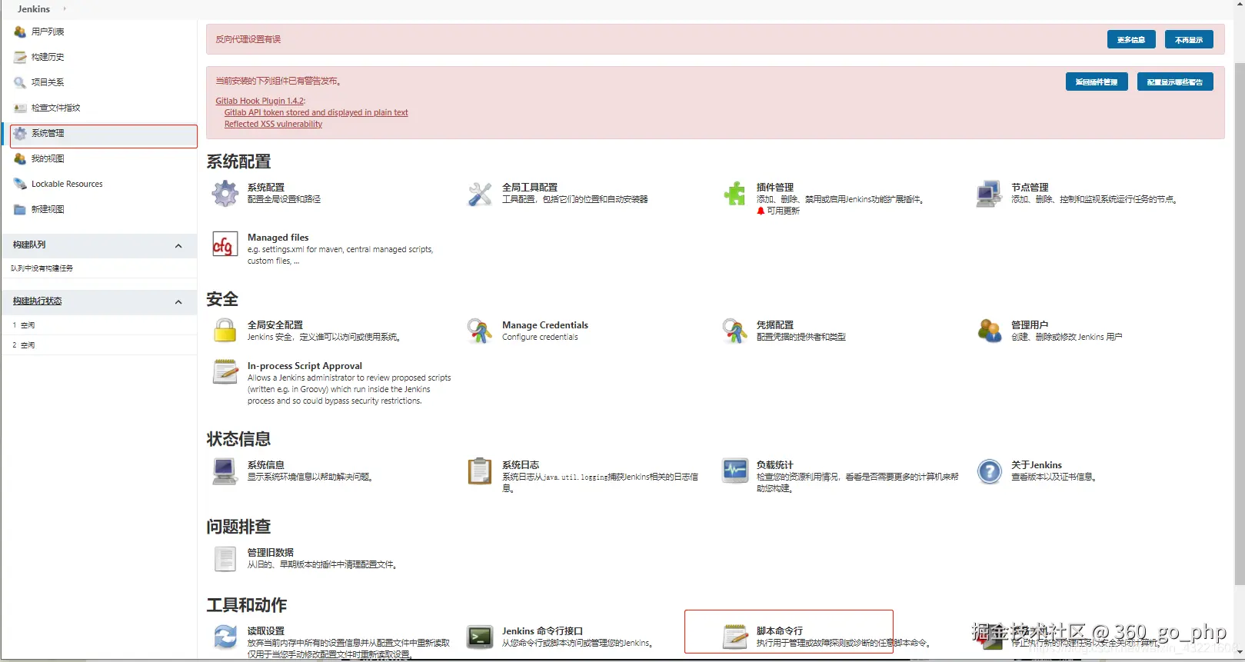
Task: Click the 我的视图 sidebar icon
Action: click(20, 158)
